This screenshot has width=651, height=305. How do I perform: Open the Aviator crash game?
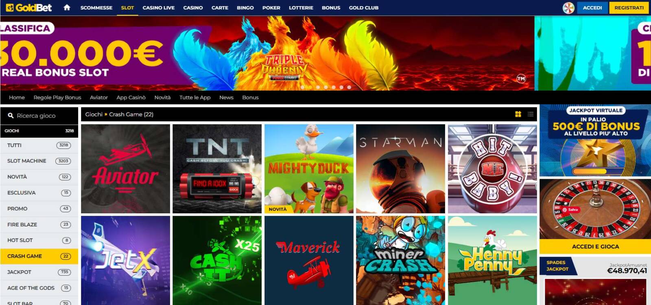coord(125,169)
